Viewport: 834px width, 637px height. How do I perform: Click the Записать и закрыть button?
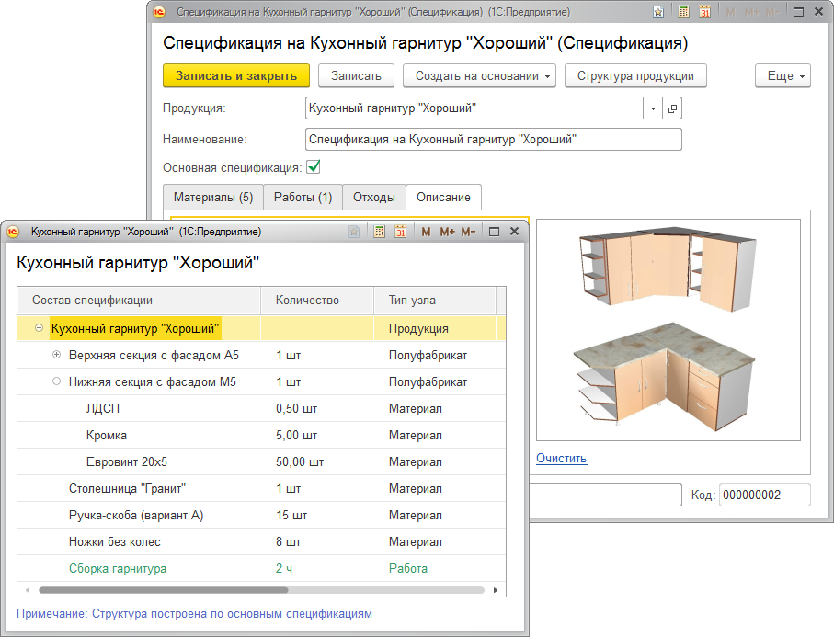click(236, 75)
